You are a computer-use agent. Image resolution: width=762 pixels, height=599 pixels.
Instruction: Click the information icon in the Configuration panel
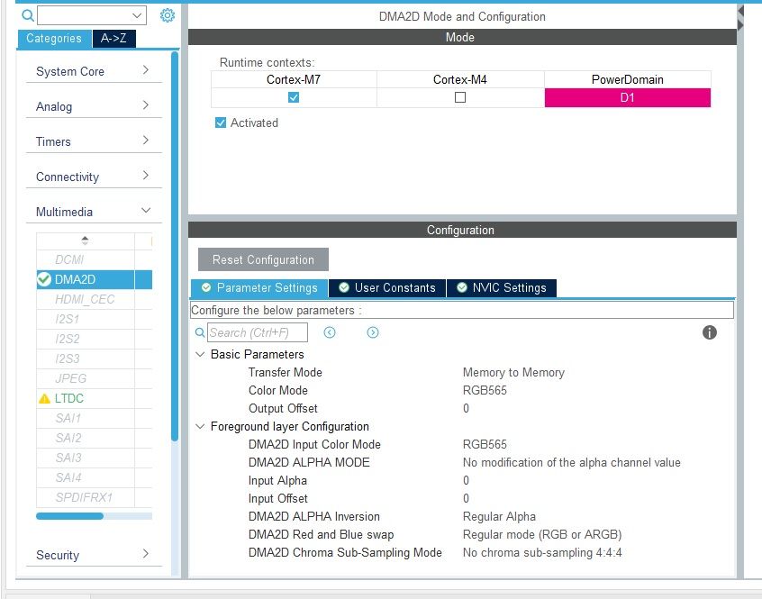tap(710, 332)
